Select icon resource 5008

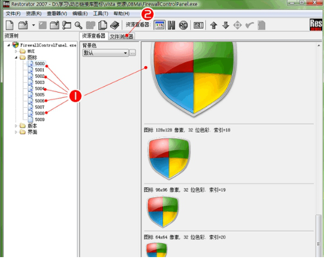40,113
